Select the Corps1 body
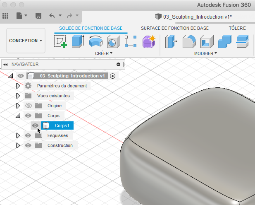The image size is (255, 205). click(x=62, y=125)
